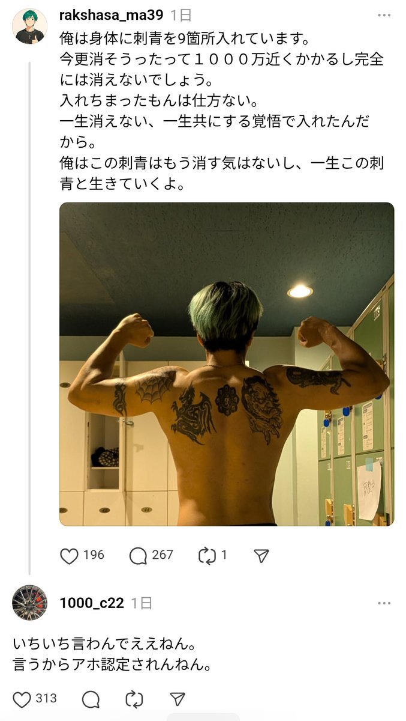Open the tattooed back photo
Image resolution: width=406 pixels, height=721 pixels.
click(227, 364)
